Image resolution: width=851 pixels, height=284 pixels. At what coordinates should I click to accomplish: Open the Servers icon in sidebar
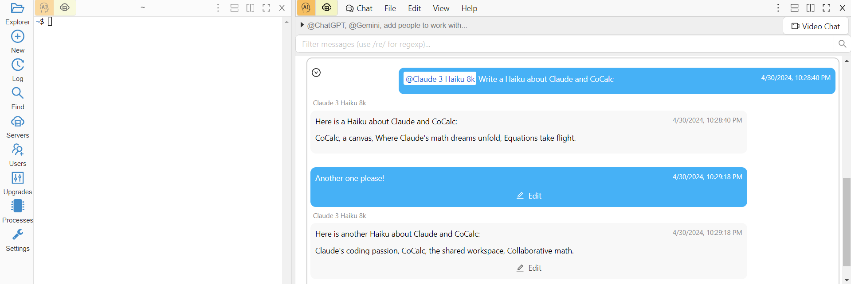[18, 122]
